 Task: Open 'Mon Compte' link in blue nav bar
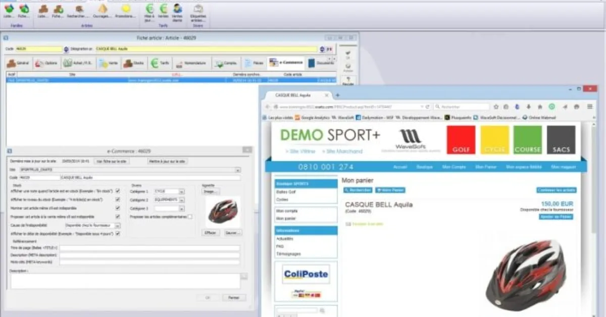point(453,167)
